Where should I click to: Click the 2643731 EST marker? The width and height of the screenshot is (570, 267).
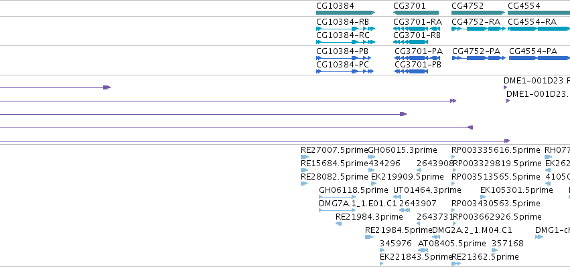418,224
